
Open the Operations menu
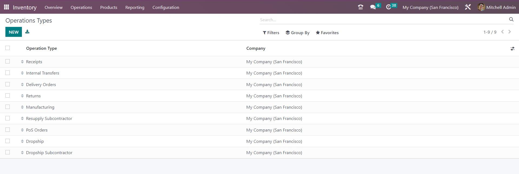[x=81, y=7]
